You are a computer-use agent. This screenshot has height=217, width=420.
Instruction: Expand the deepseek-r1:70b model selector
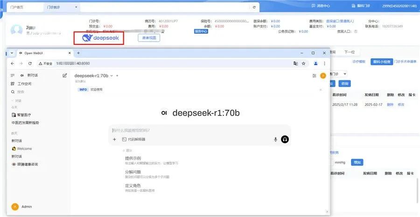pyautogui.click(x=94, y=76)
